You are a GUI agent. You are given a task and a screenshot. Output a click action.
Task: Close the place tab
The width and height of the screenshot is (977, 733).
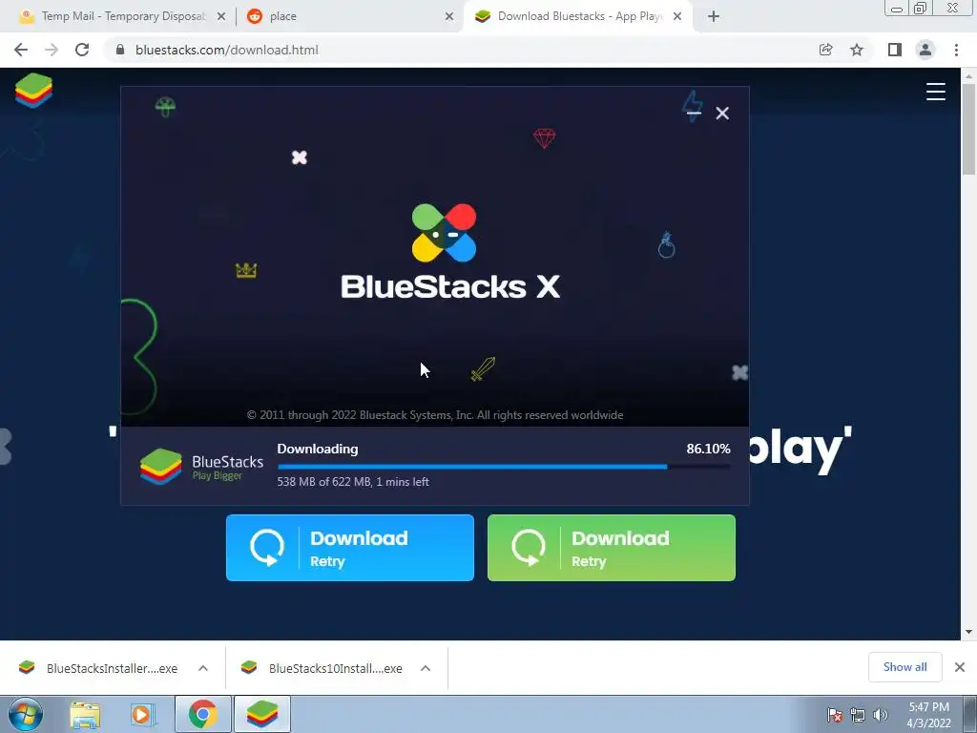point(449,17)
